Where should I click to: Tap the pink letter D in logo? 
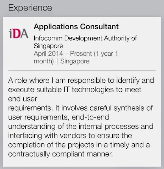(x=17, y=34)
